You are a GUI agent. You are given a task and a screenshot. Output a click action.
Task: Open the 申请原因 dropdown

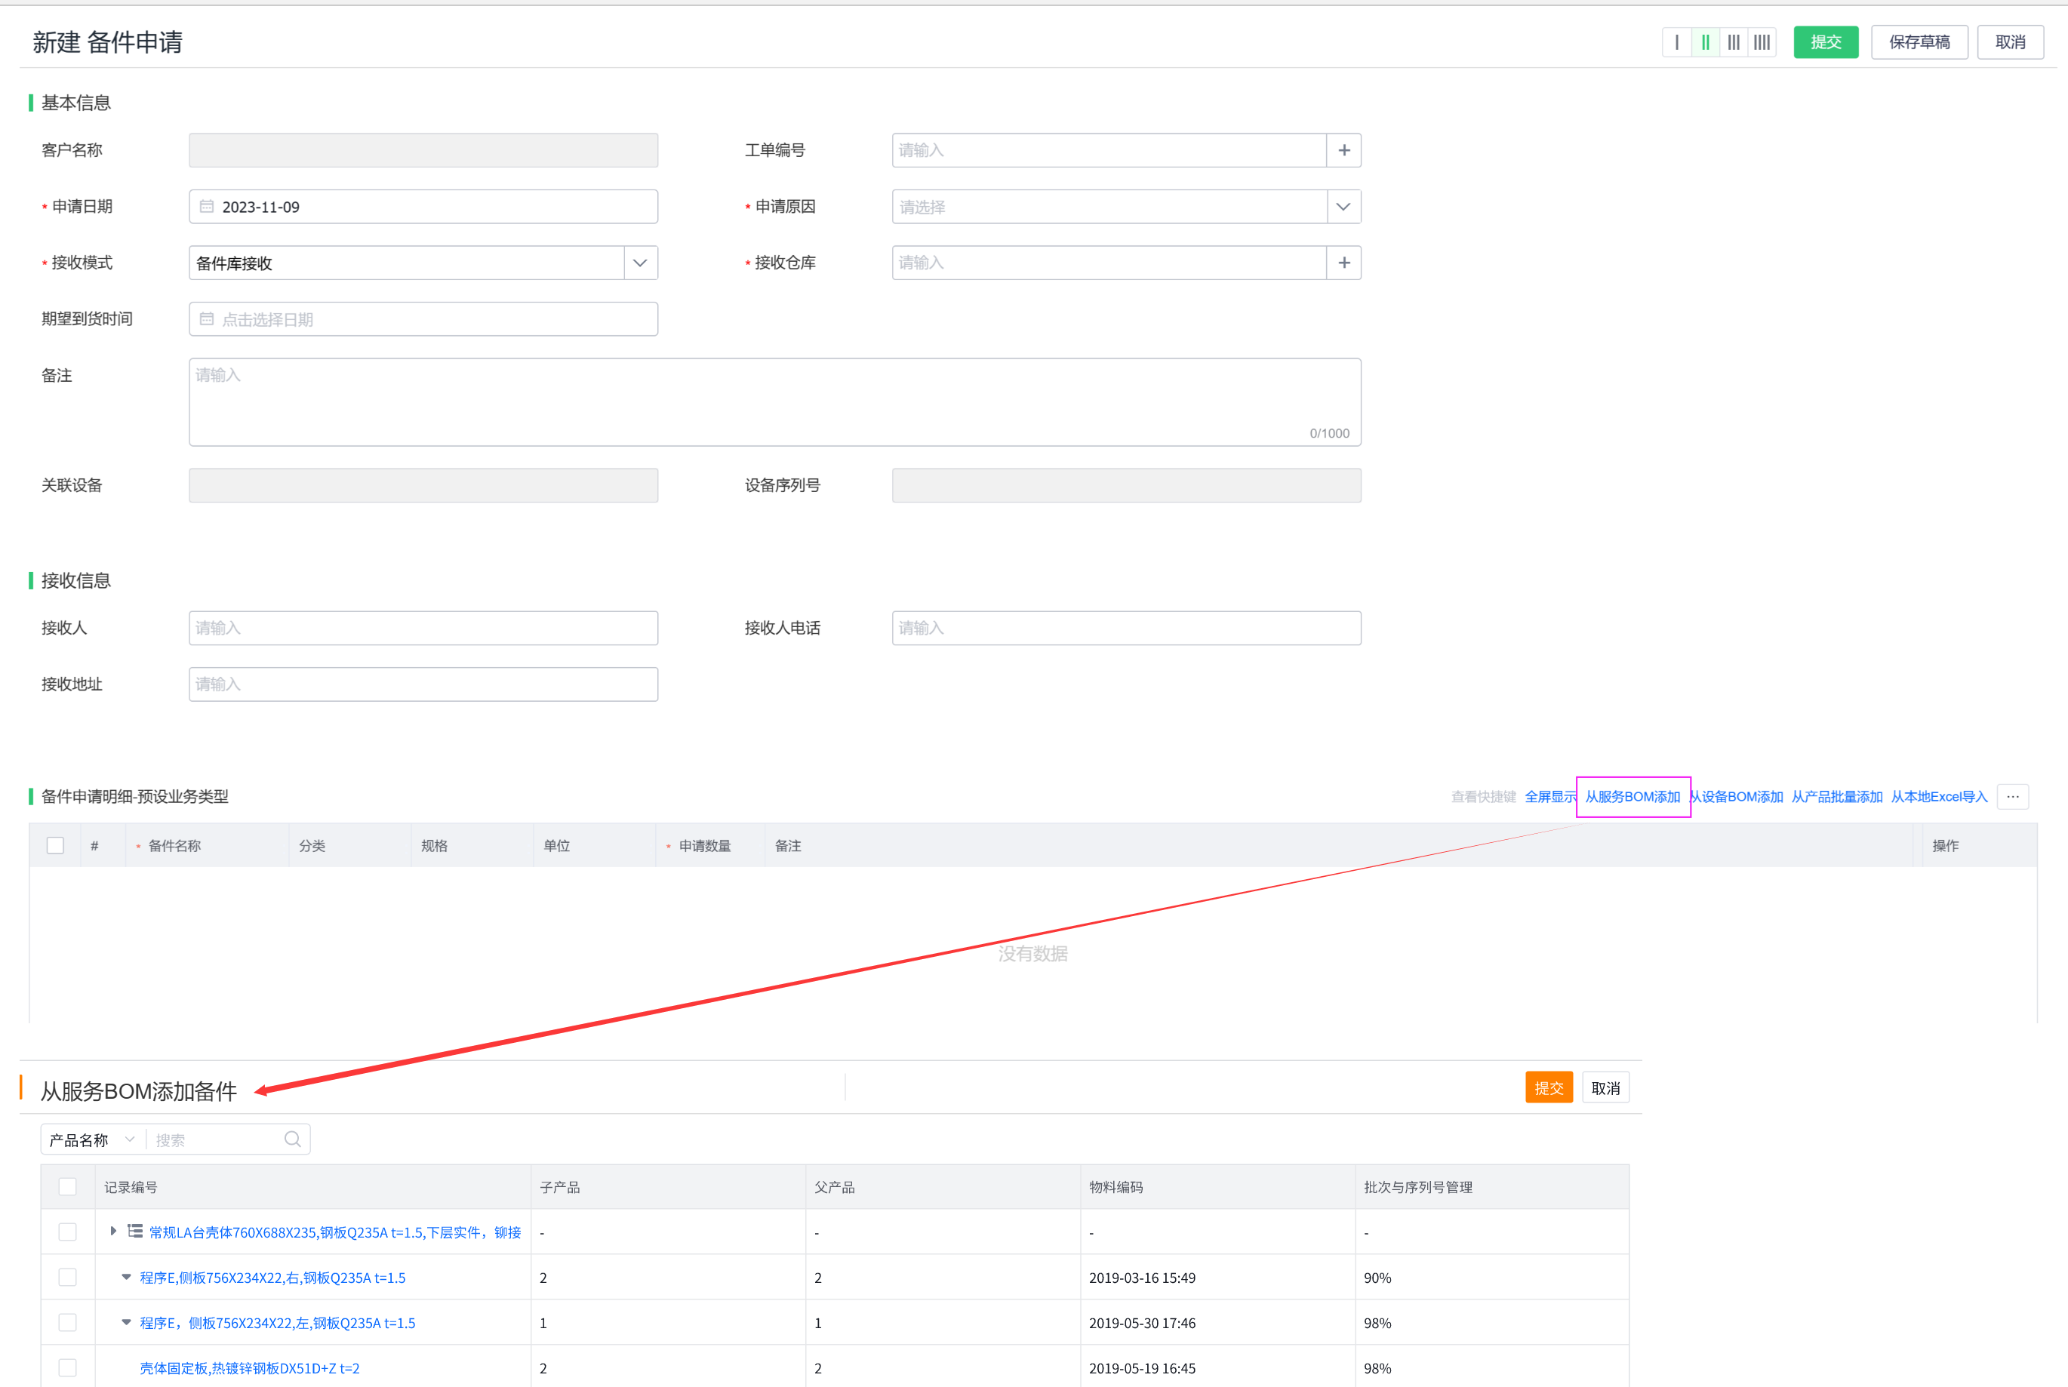(1343, 207)
